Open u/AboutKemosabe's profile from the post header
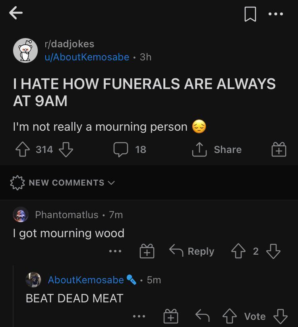This screenshot has height=327, width=298. click(x=87, y=57)
